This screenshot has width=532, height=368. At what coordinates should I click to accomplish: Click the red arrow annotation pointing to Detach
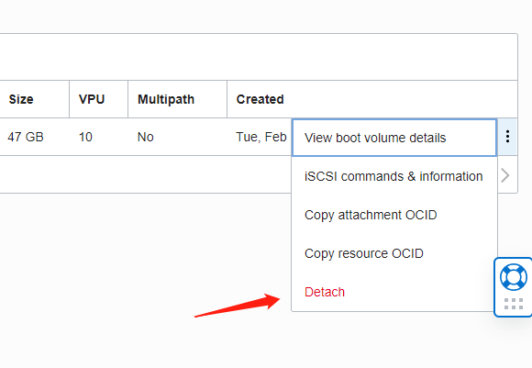(x=238, y=305)
